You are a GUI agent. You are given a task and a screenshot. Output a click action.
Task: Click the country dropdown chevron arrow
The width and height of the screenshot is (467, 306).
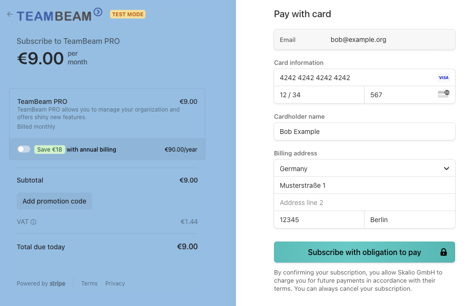coord(446,168)
